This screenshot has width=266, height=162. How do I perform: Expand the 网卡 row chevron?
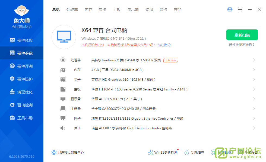254,118
